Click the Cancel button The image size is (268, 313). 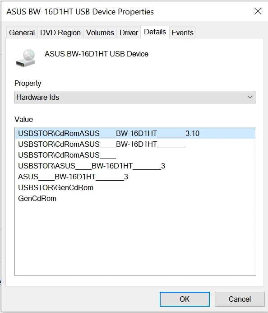(240, 299)
